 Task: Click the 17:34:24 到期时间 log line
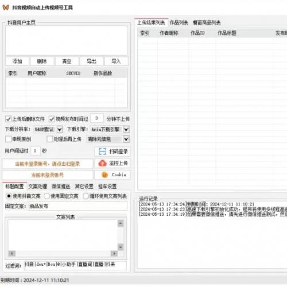(x=197, y=204)
